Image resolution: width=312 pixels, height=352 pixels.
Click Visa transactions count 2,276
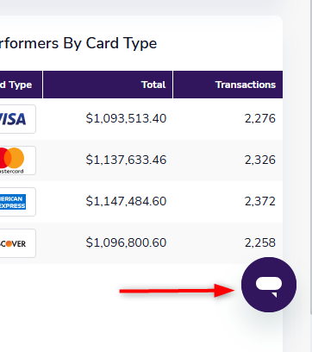point(260,118)
